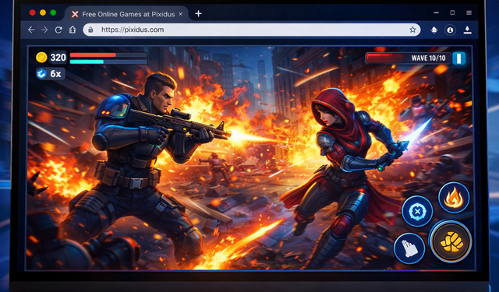Click the circular clock icon in toolbar
Screen dimensions: 499x292
coord(450,30)
